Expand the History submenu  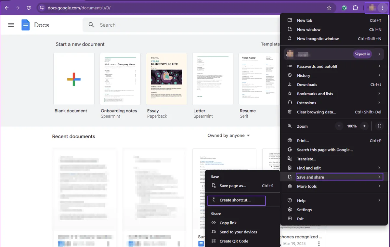(x=333, y=75)
